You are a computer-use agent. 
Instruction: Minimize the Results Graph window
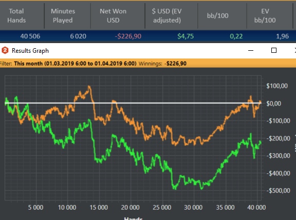251,50
